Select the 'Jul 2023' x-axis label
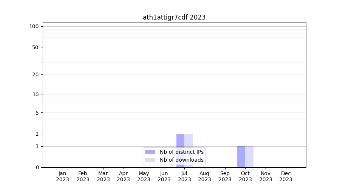Image resolution: width=340 pixels, height=188 pixels. pos(184,176)
